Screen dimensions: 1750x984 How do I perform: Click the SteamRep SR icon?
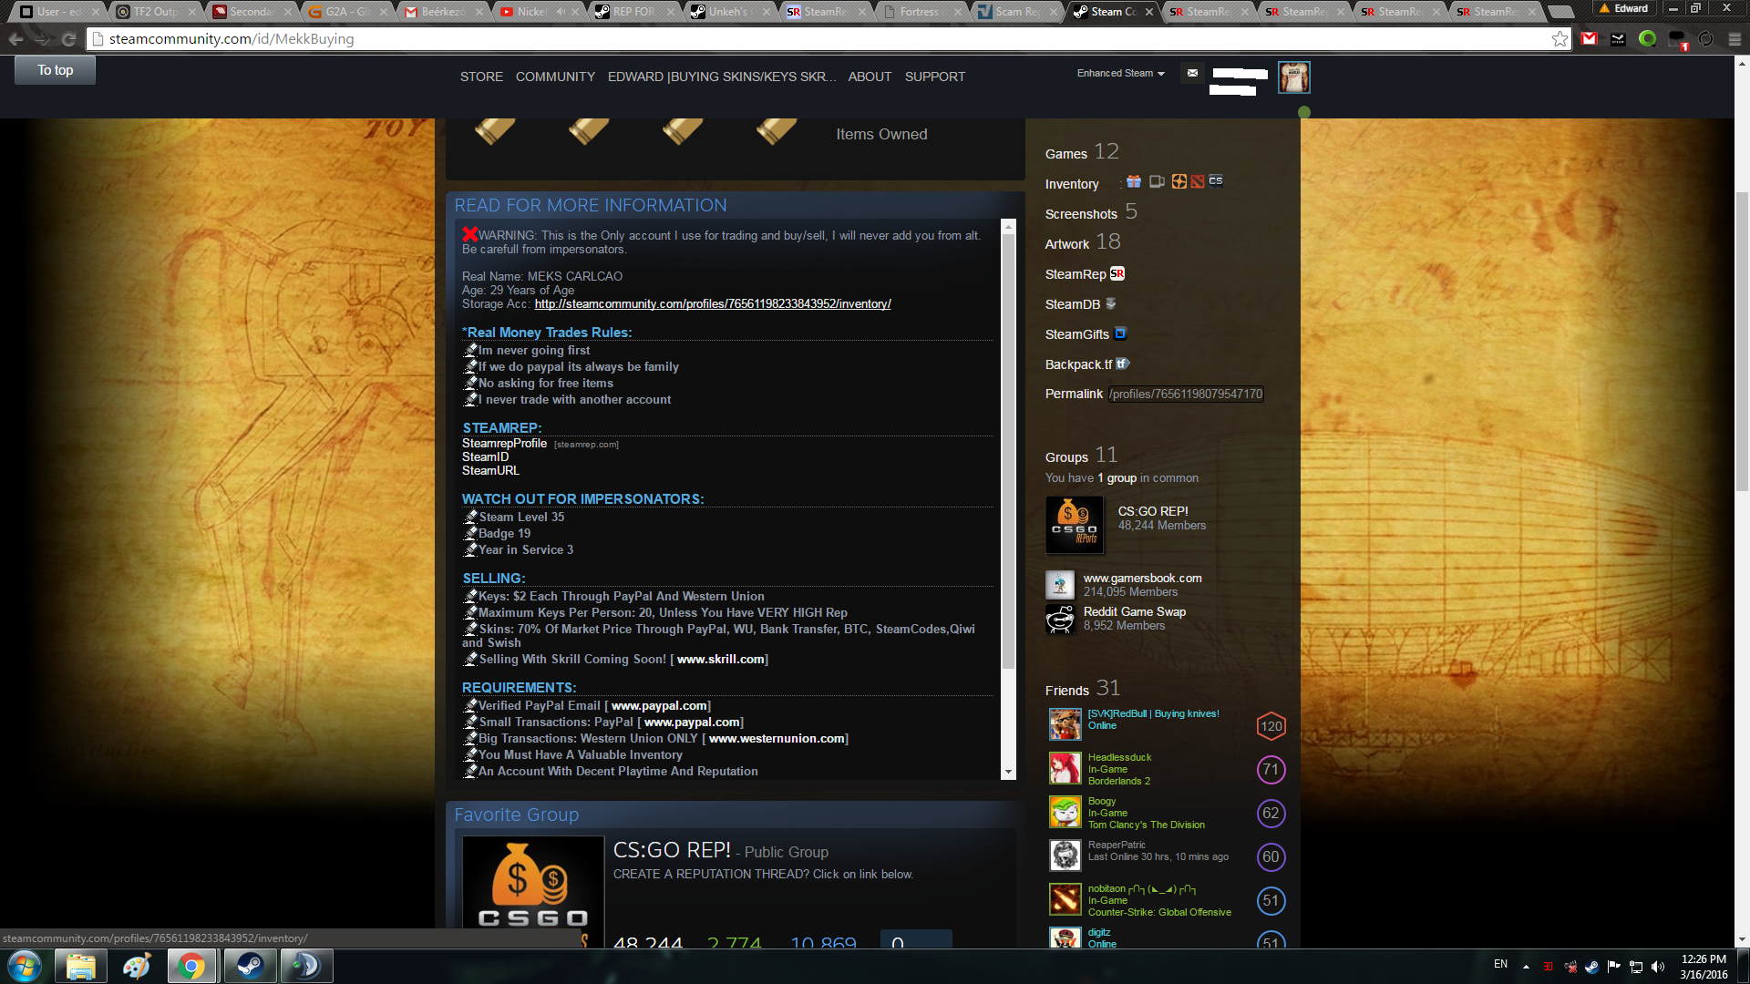(x=1117, y=274)
